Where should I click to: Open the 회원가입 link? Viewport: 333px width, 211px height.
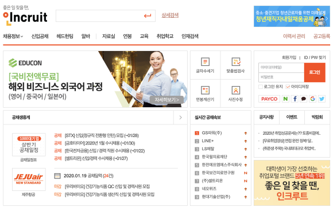[289, 57]
